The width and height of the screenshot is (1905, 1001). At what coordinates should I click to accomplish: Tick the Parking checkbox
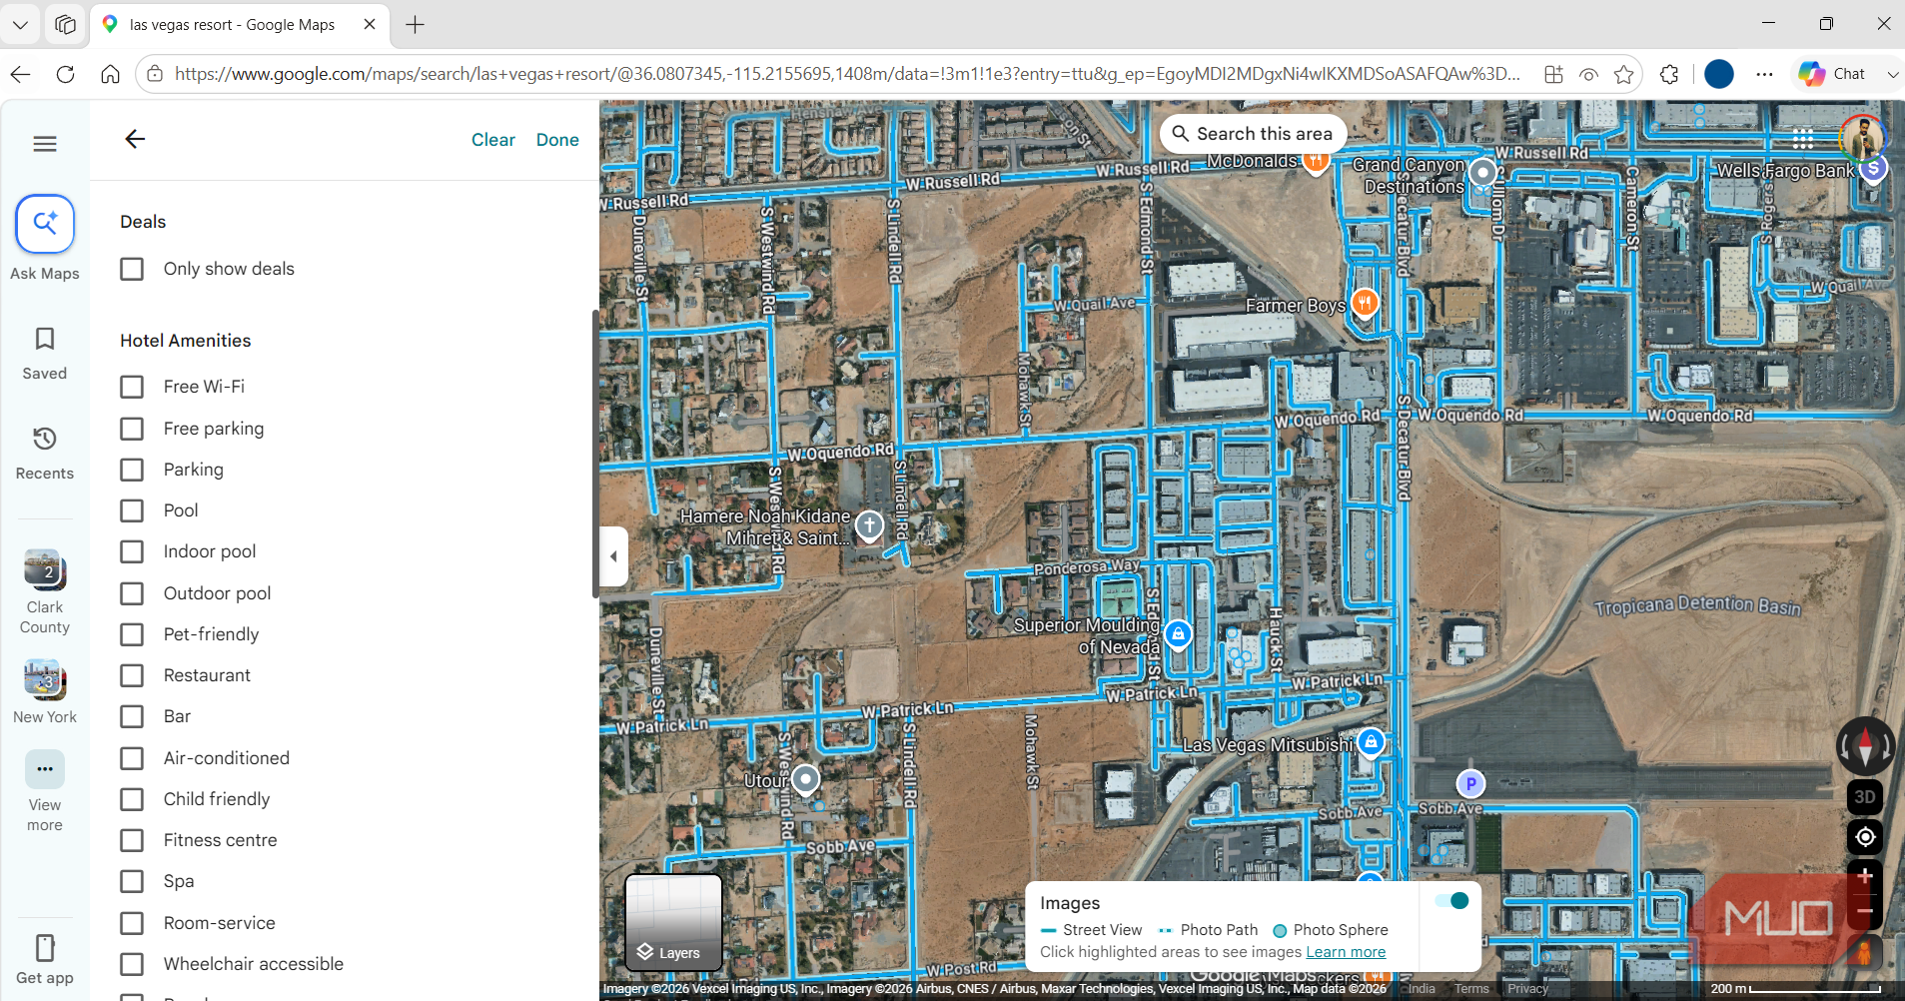click(132, 470)
